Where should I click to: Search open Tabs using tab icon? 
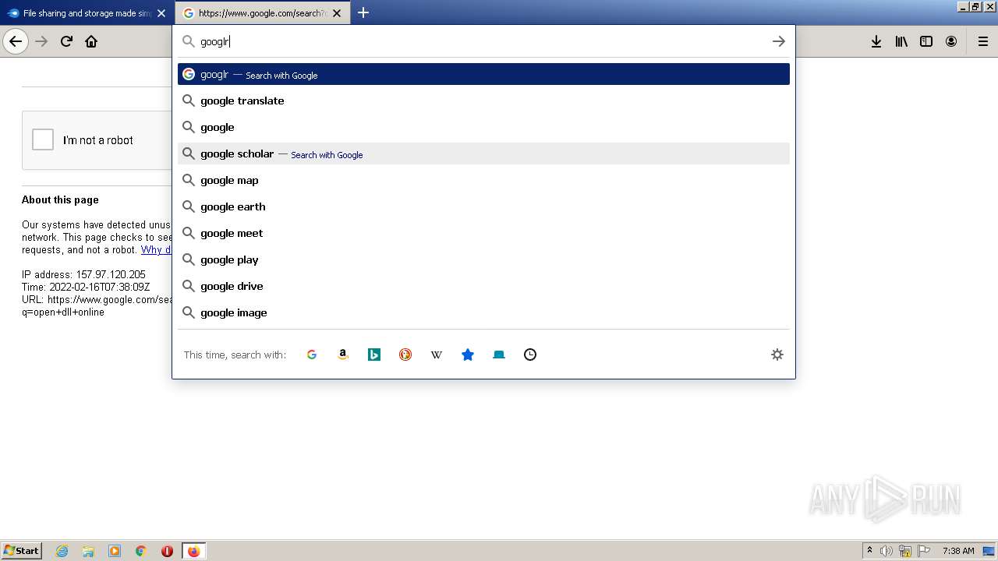pyautogui.click(x=499, y=355)
